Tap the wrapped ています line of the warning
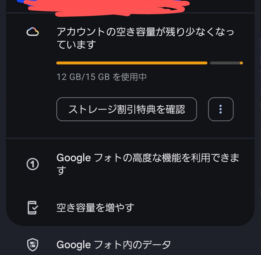Image resolution: width=261 pixels, height=255 pixels. click(x=76, y=44)
